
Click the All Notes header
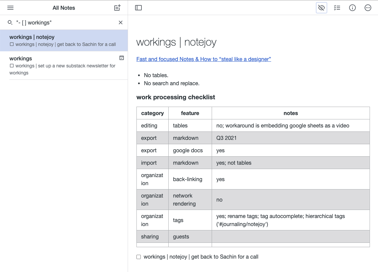coord(64,7)
